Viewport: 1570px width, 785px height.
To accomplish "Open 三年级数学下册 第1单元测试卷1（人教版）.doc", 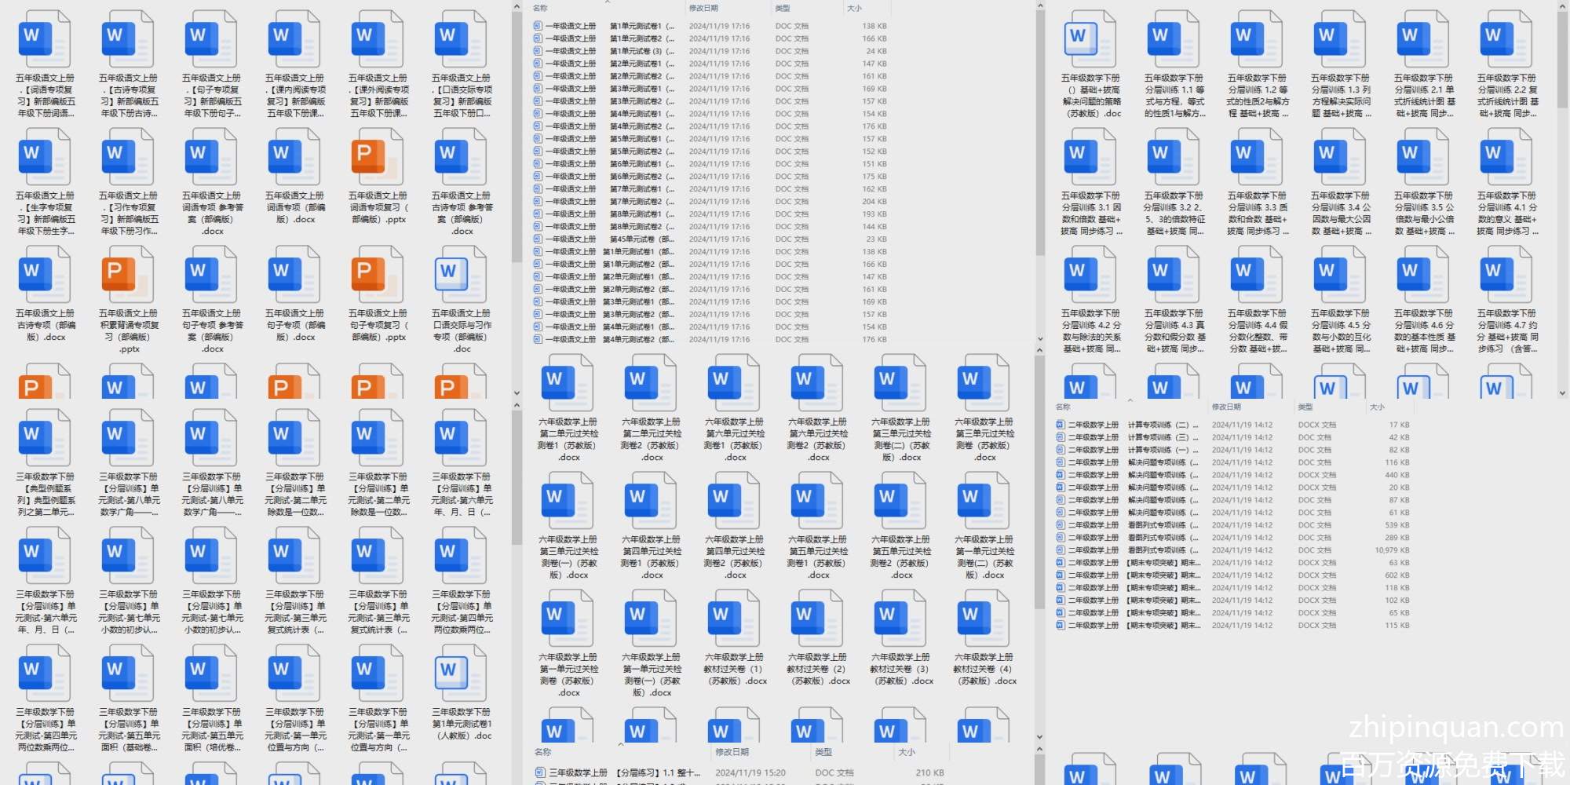I will (462, 674).
